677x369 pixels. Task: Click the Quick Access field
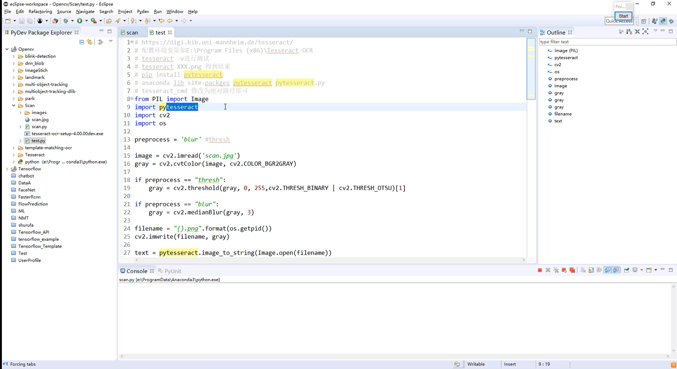pos(619,21)
